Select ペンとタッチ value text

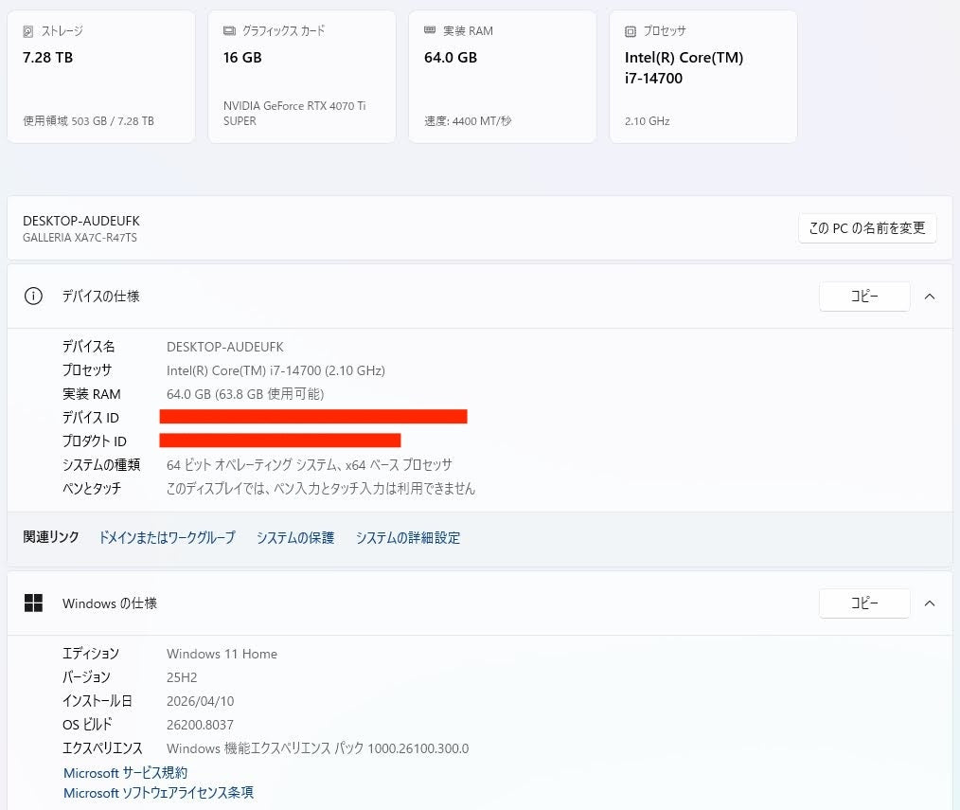tap(321, 488)
